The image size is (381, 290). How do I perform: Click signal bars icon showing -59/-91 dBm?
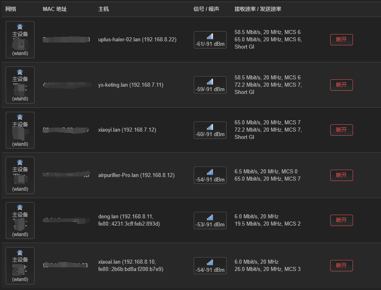[210, 82]
